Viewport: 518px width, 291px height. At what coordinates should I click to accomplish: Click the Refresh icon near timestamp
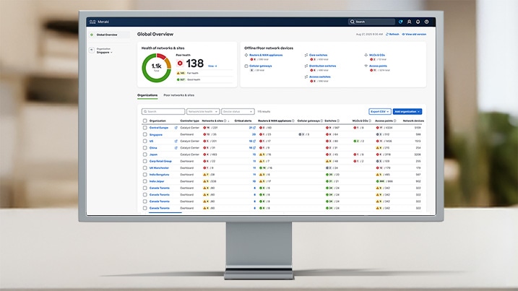(x=388, y=34)
